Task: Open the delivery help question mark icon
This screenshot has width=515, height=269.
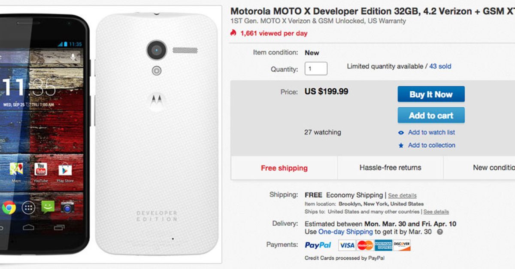Action: [x=439, y=232]
